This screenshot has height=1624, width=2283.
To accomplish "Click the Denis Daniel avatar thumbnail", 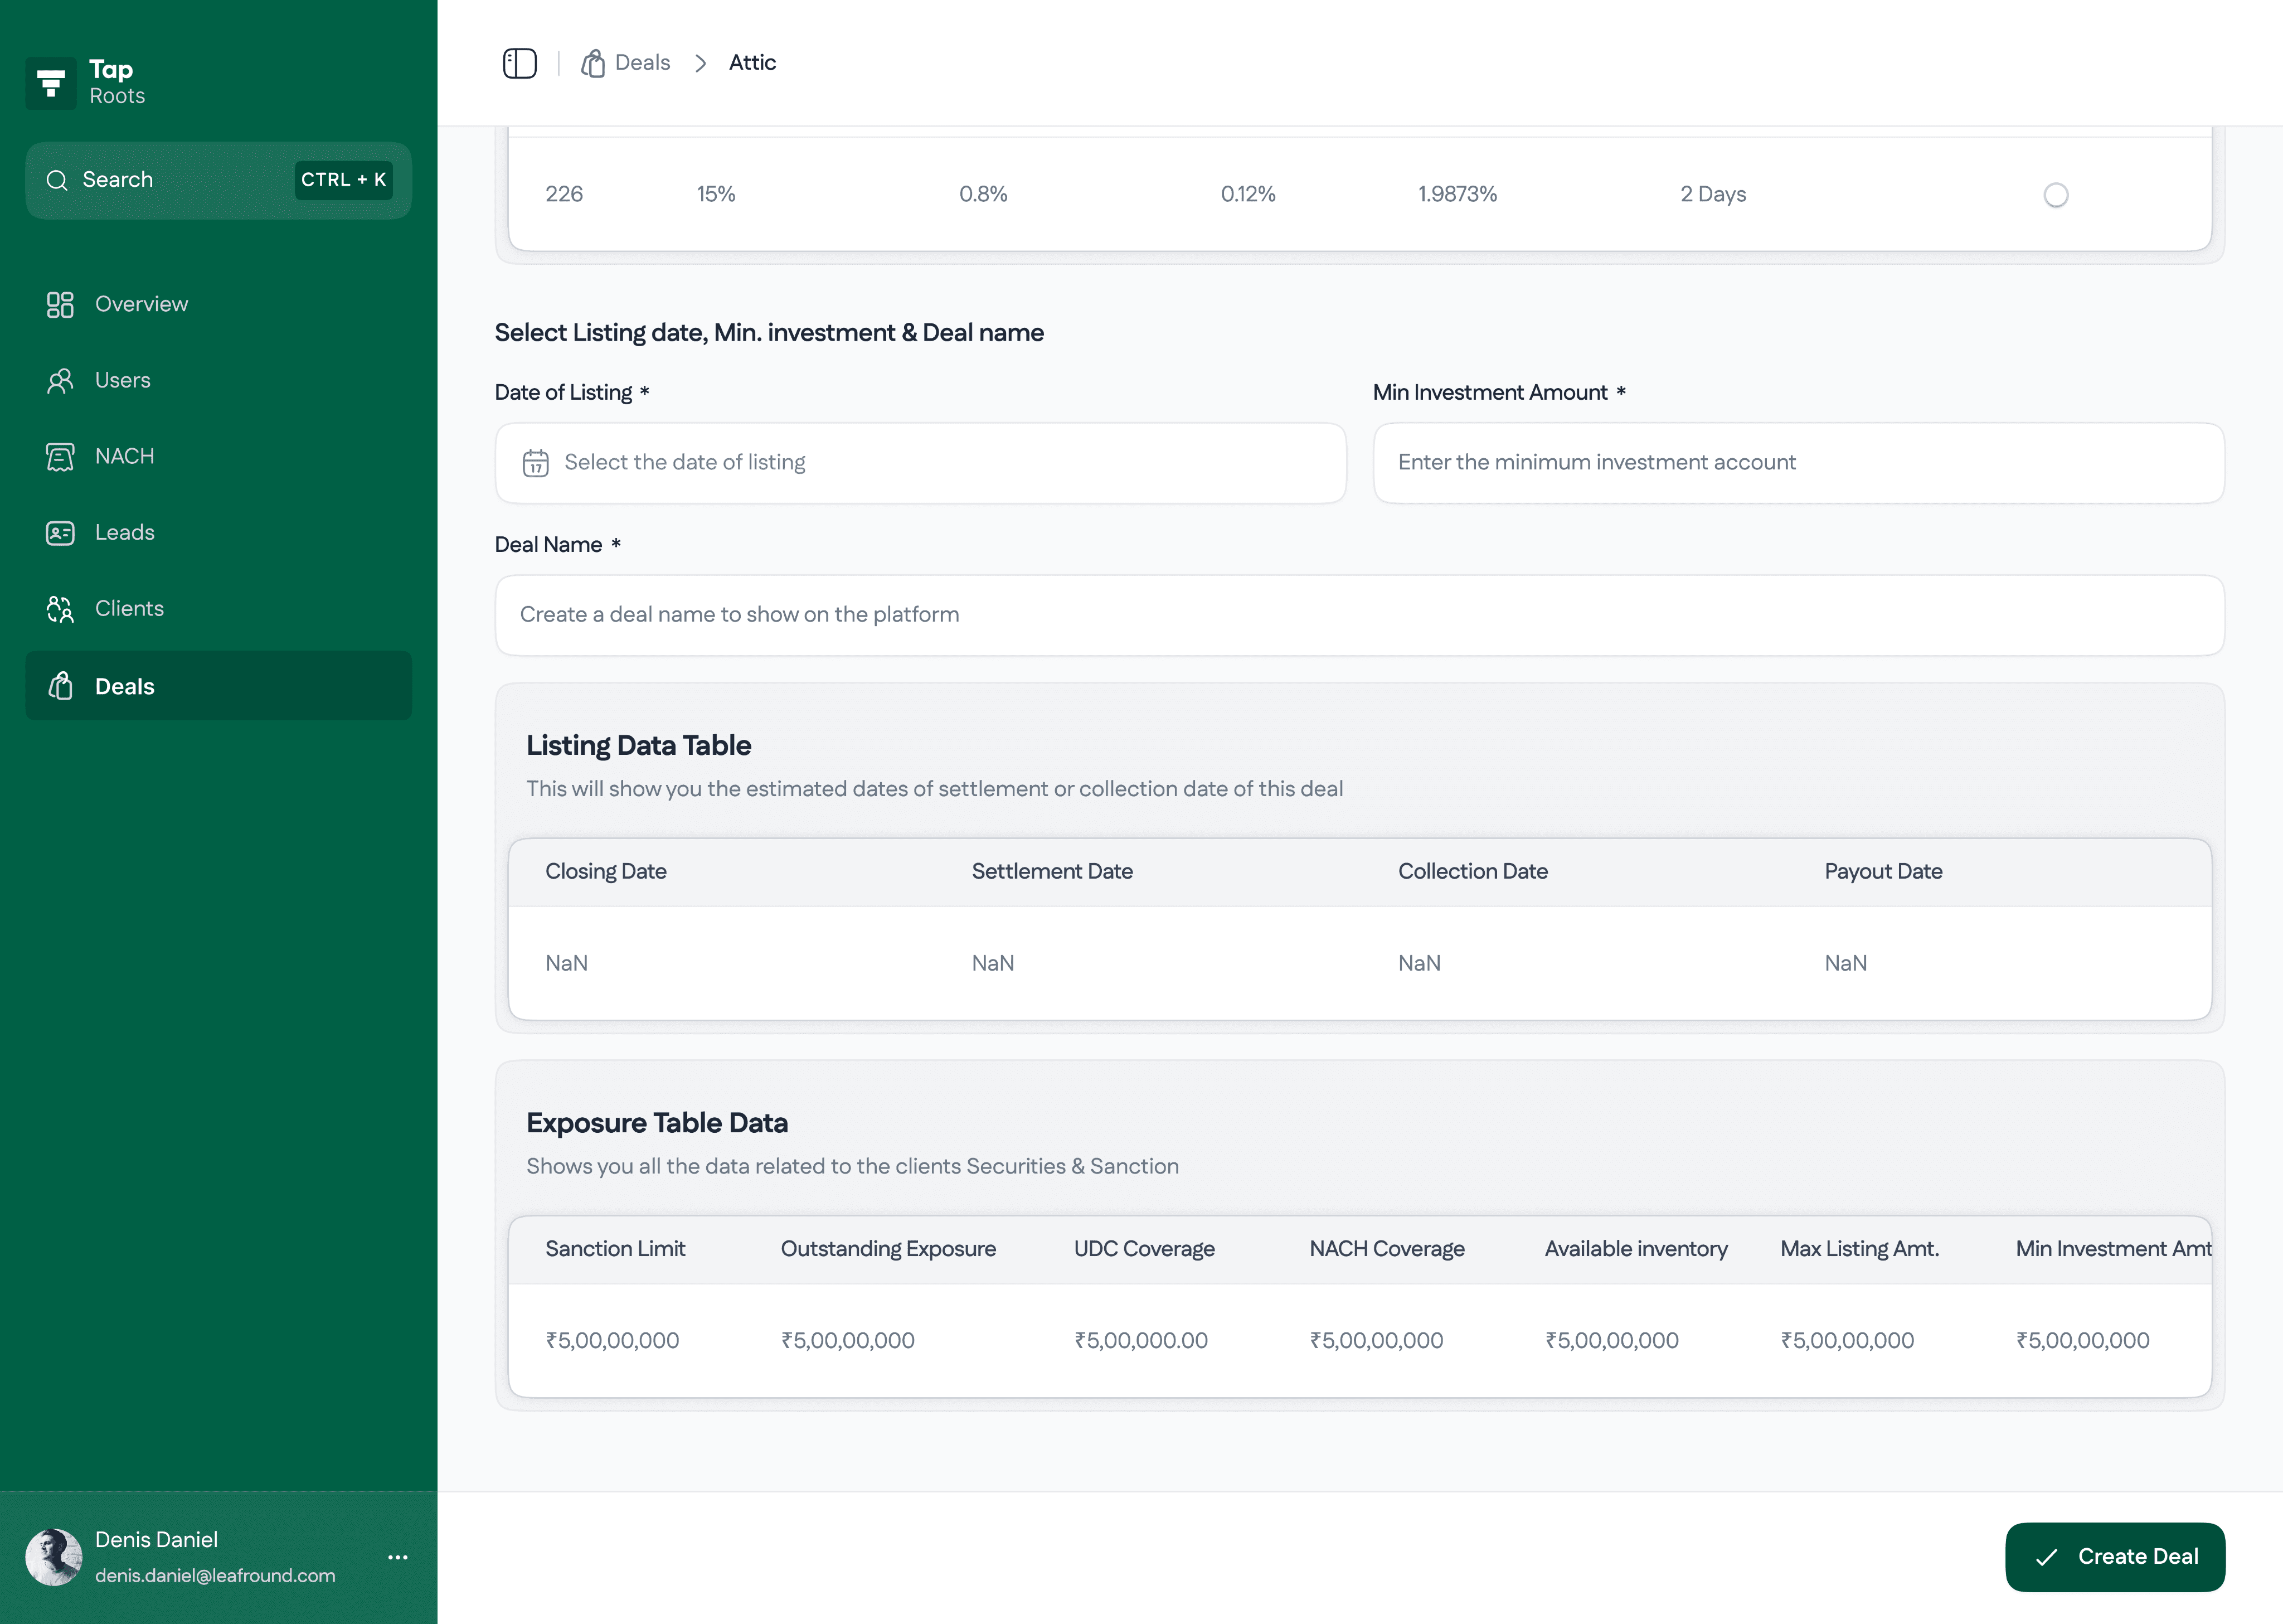I will point(54,1557).
